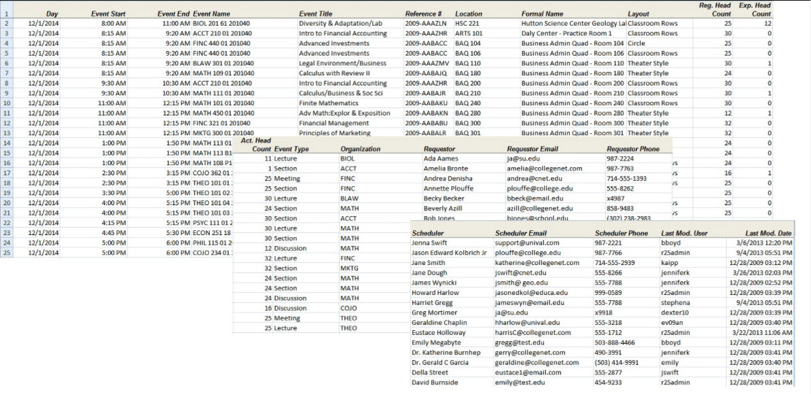Screen dimensions: 811x394
Task: Click cell Finite Mathematics
Action: 329,103
